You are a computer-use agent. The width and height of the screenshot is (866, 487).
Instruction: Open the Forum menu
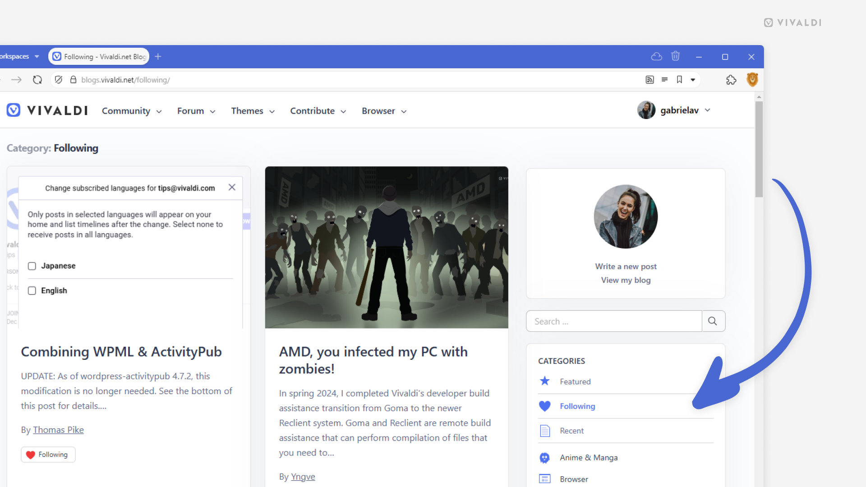tap(196, 111)
